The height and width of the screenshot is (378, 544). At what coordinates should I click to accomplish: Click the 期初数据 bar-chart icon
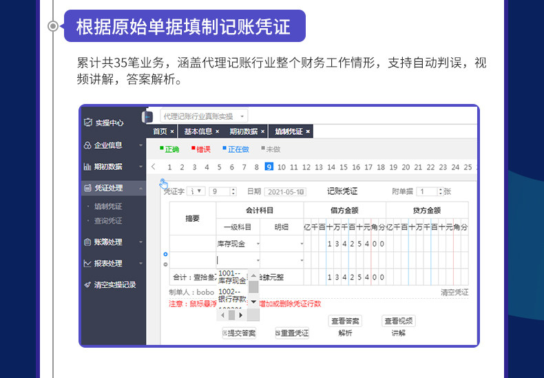(87, 167)
